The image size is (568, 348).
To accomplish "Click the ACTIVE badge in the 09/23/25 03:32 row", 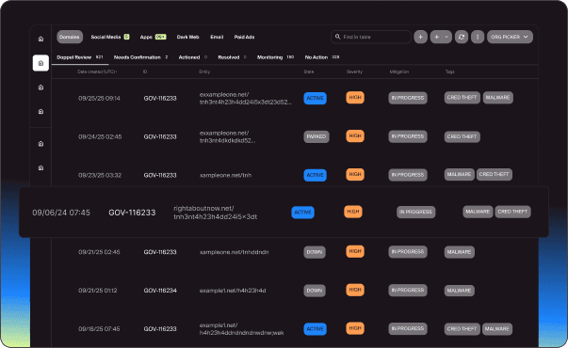I will pyautogui.click(x=316, y=175).
